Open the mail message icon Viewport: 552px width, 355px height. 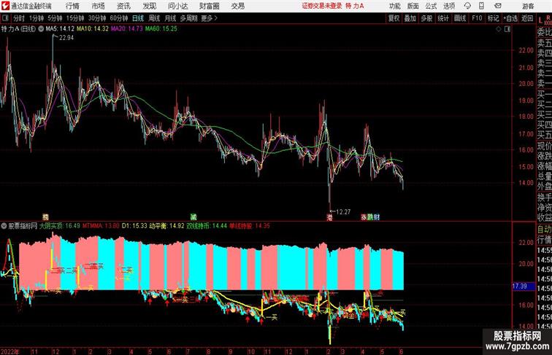[498, 6]
